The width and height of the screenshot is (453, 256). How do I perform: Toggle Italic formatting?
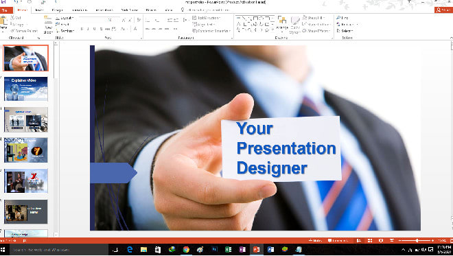pyautogui.click(x=88, y=29)
